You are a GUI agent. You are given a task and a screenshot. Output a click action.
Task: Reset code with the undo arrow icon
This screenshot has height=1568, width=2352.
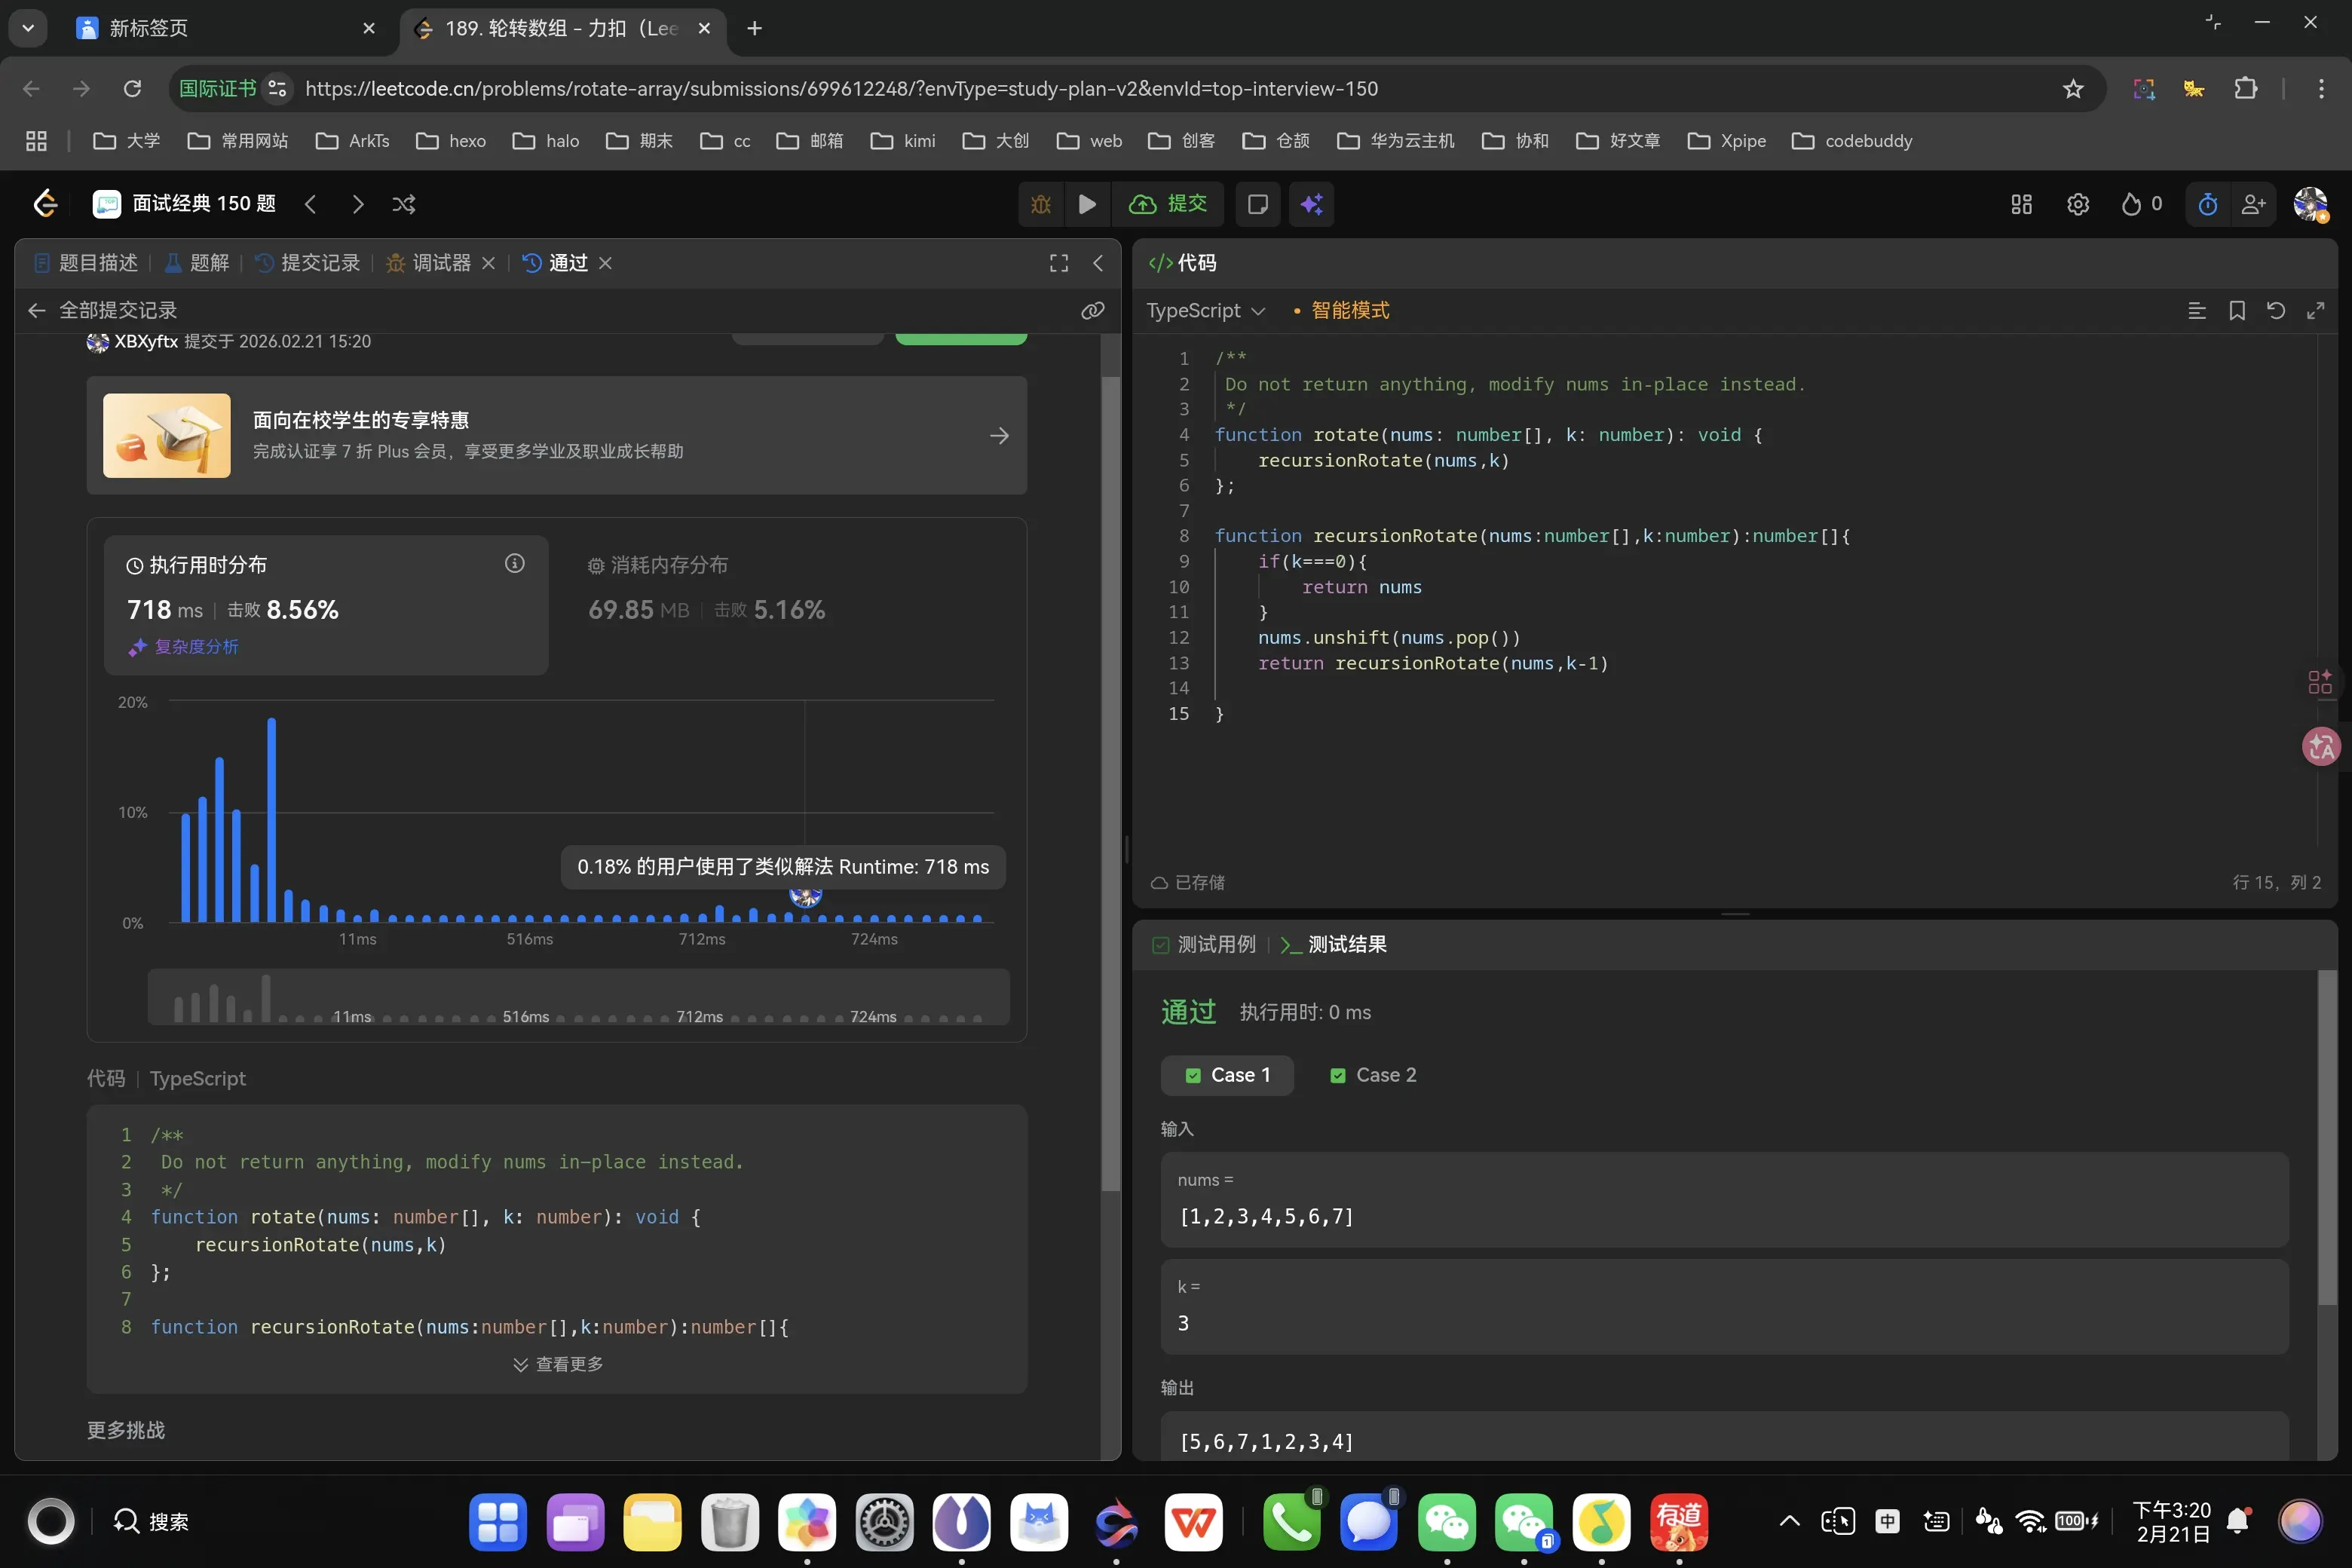click(x=2276, y=311)
